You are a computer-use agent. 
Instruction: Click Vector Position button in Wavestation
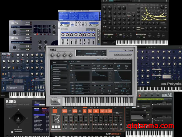18,132
